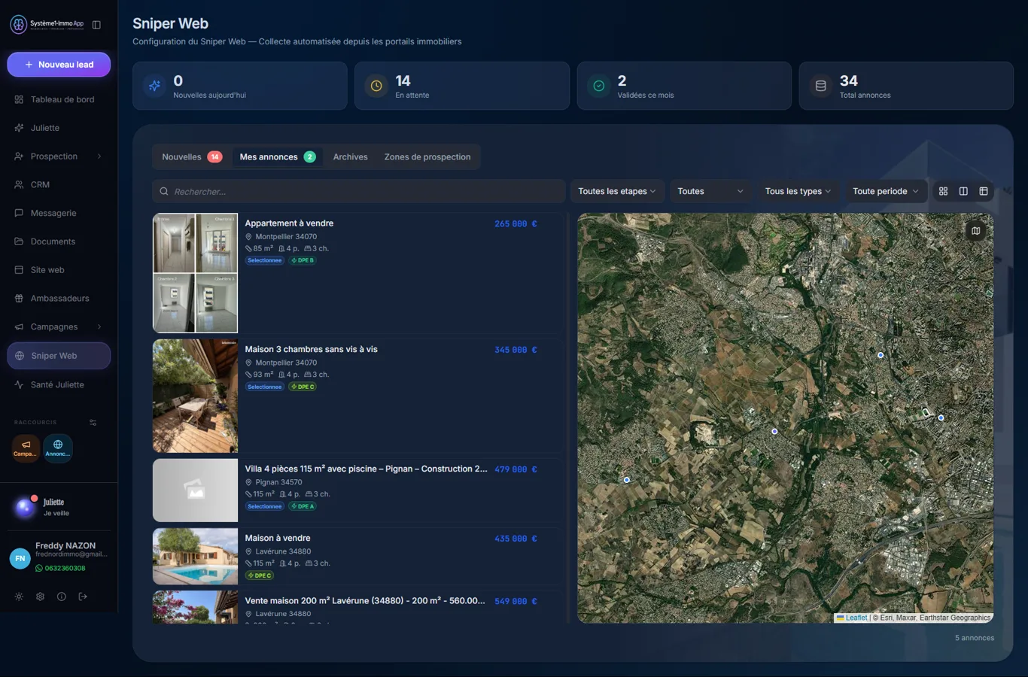
Task: Click the Selectionnee tag on Maison 3 chambres
Action: 265,387
